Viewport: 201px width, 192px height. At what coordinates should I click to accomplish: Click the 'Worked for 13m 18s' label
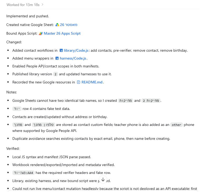[x=23, y=5]
